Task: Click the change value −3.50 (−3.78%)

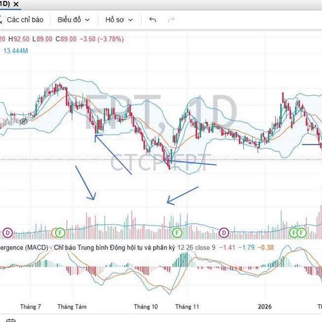Action: (x=101, y=39)
